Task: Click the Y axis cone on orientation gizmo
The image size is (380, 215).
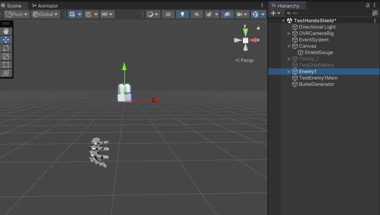Action: point(245,32)
